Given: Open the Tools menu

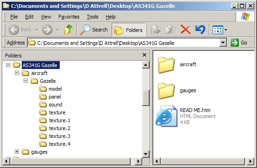Looking at the screenshot, I should pyautogui.click(x=93, y=17).
